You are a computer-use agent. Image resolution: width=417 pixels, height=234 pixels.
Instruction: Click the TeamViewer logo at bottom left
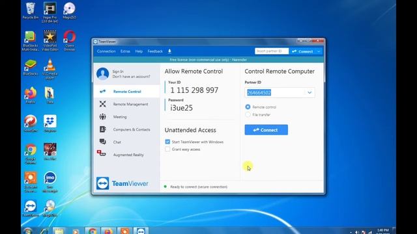122,183
